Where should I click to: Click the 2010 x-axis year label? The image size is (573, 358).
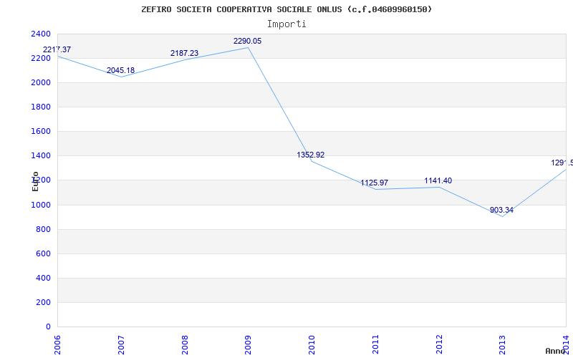point(312,345)
